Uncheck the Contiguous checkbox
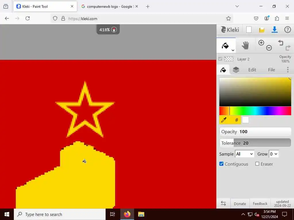Image resolution: width=294 pixels, height=220 pixels. [x=221, y=164]
